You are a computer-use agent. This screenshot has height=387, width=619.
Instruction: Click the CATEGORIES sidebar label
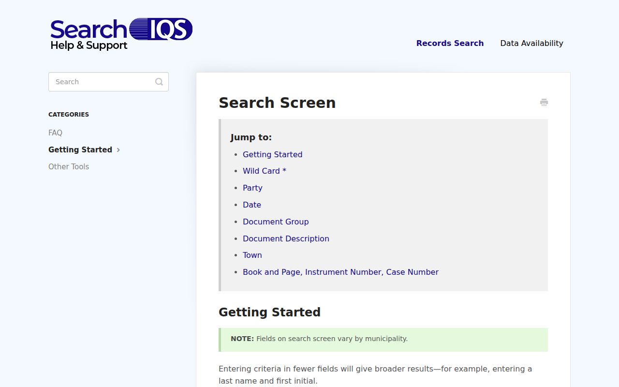[x=69, y=115]
